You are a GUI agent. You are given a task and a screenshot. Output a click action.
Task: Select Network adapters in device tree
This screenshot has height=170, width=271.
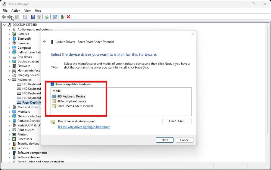point(29,116)
